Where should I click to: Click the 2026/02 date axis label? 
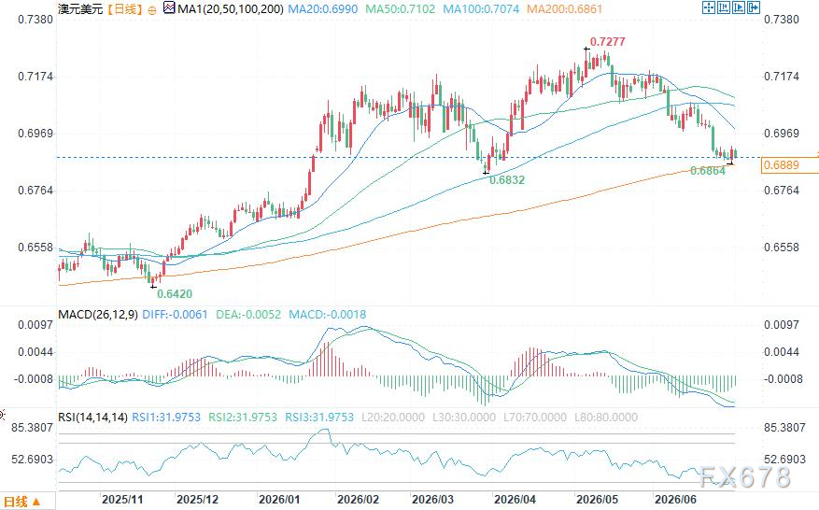[359, 500]
